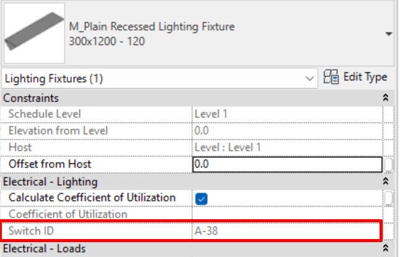Collapse the Constraints section
This screenshot has height=257, width=400.
[386, 98]
